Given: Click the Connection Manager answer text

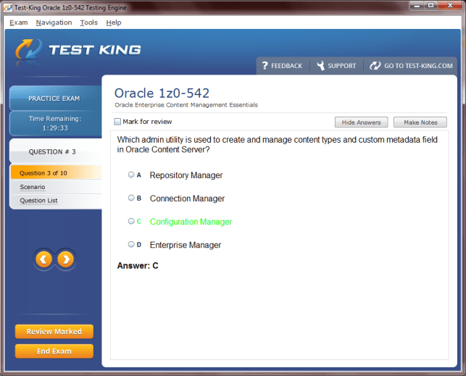Looking at the screenshot, I should click(x=187, y=199).
